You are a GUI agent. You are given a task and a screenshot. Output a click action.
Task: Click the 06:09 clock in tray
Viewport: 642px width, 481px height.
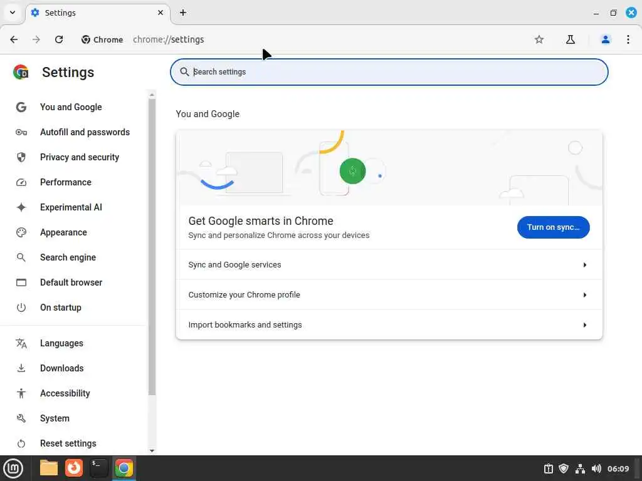(618, 468)
